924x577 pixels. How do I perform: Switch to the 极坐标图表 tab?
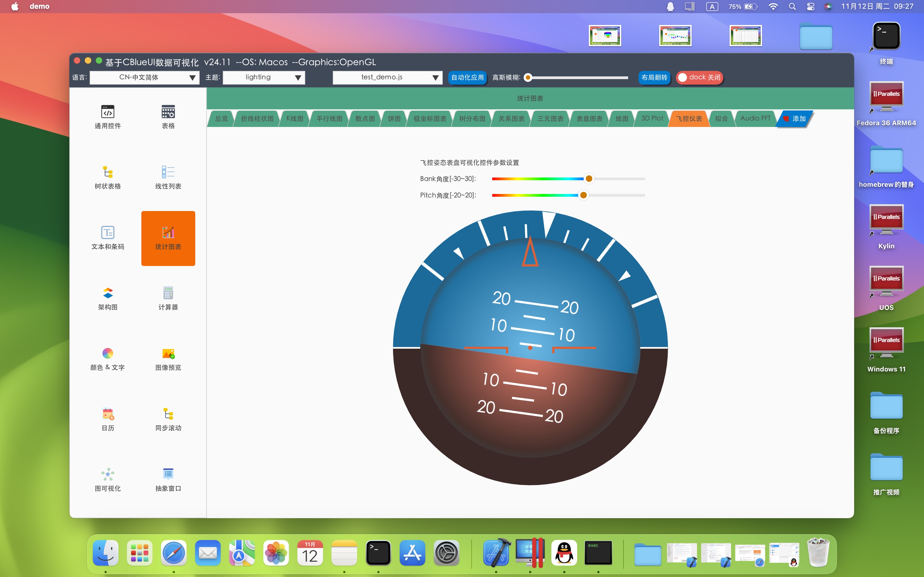[x=430, y=119]
